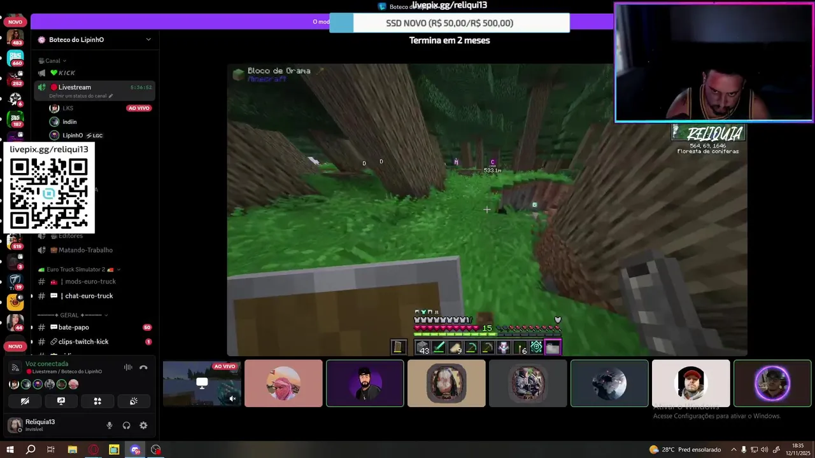Open green server with 187 badge
815x458 pixels.
pyautogui.click(x=15, y=119)
